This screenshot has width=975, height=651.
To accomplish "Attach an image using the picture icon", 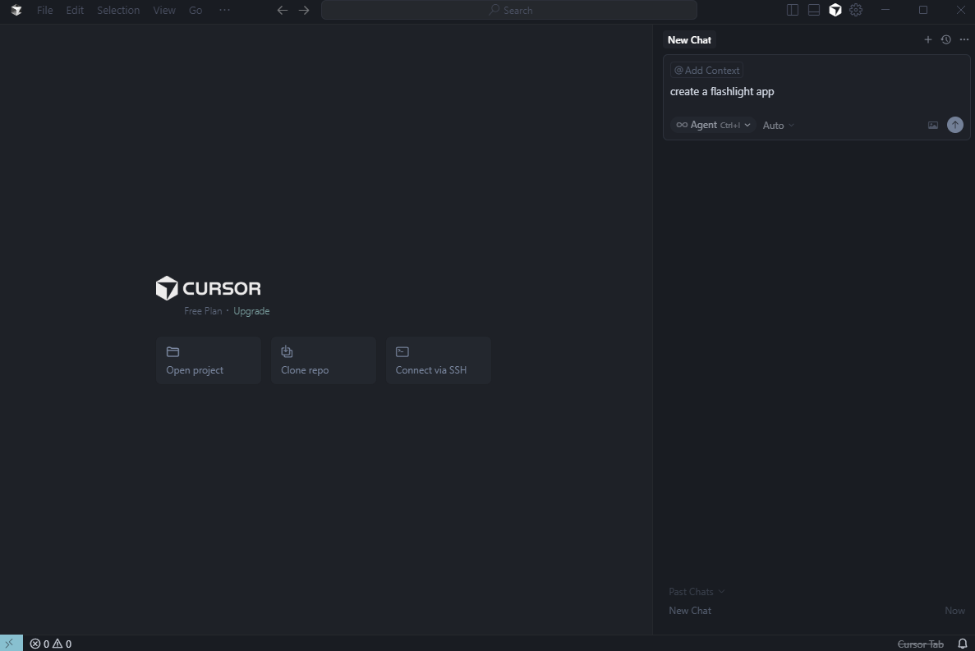I will (933, 125).
